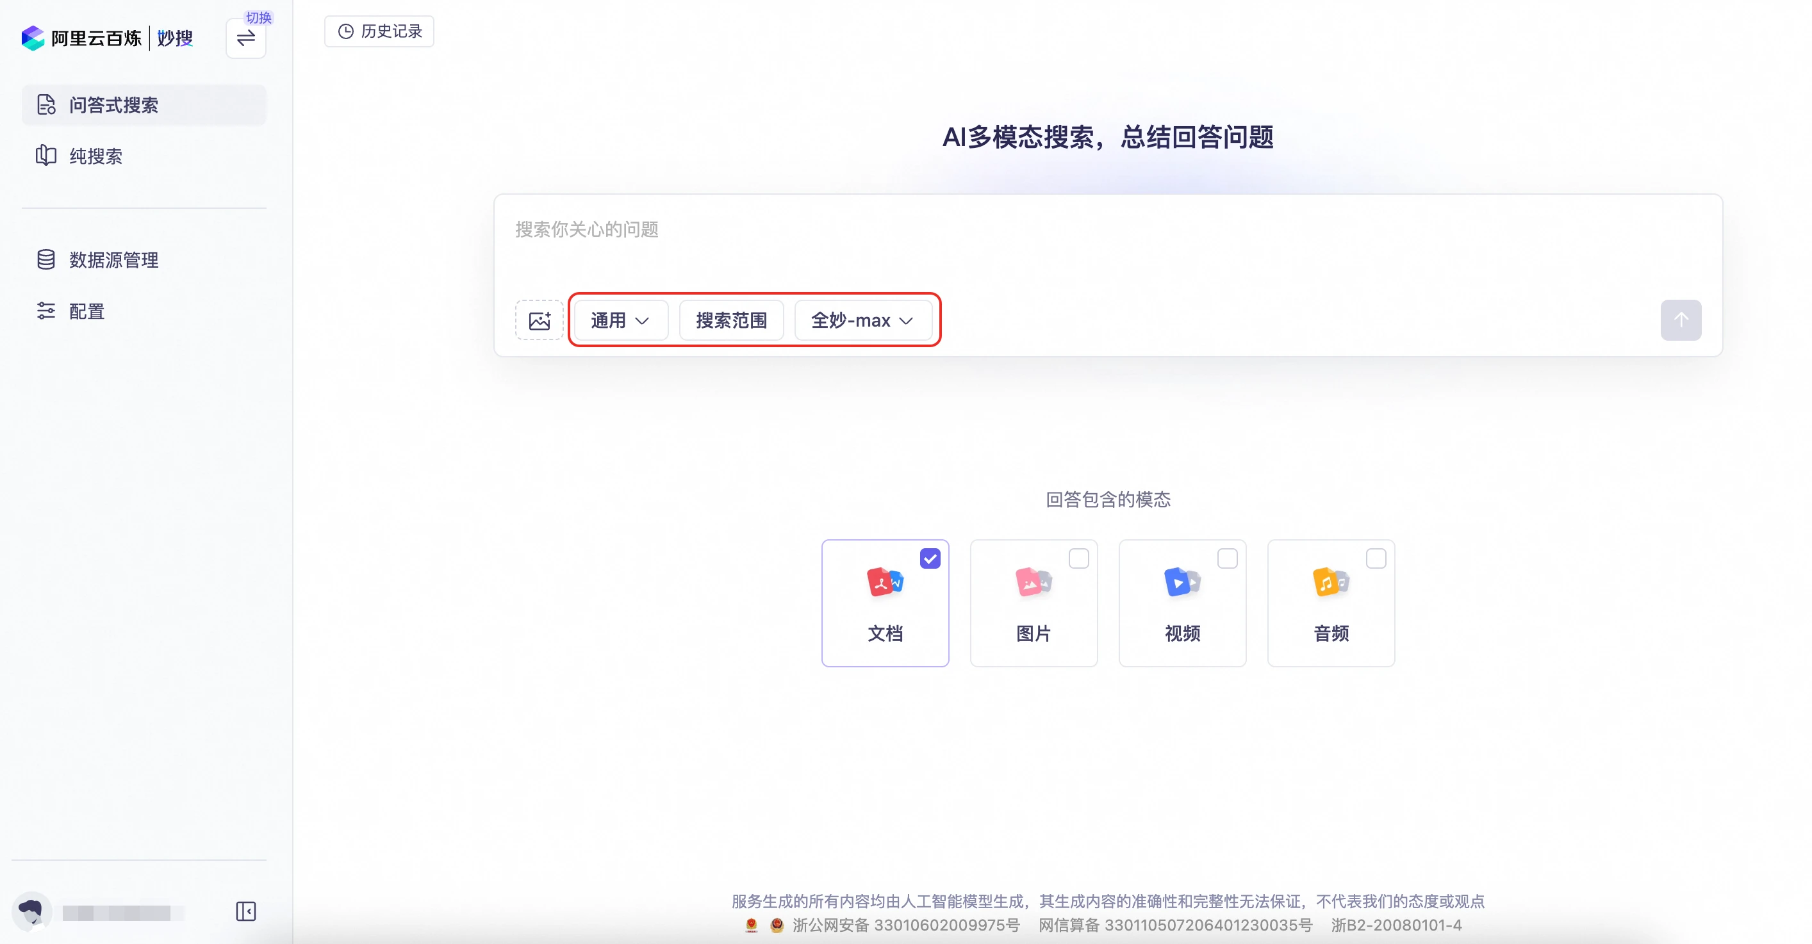Collapse the sidebar using panel icon
The height and width of the screenshot is (944, 1812).
[x=245, y=912]
